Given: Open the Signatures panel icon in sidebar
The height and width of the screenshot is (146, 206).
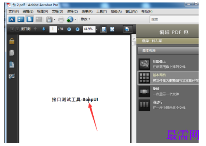Looking at the screenshot, I should click(12, 76).
